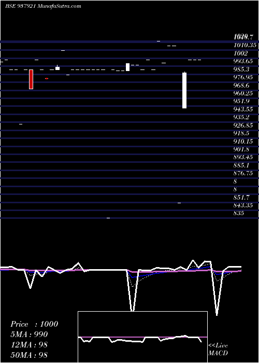259x363 pixels.
Task: Select the 960.25 price axis label
Action: click(243, 93)
